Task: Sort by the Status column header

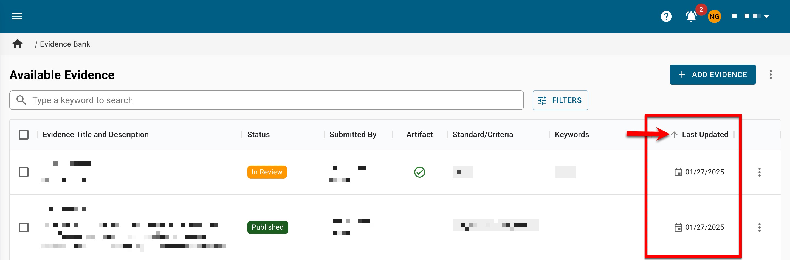Action: tap(258, 135)
